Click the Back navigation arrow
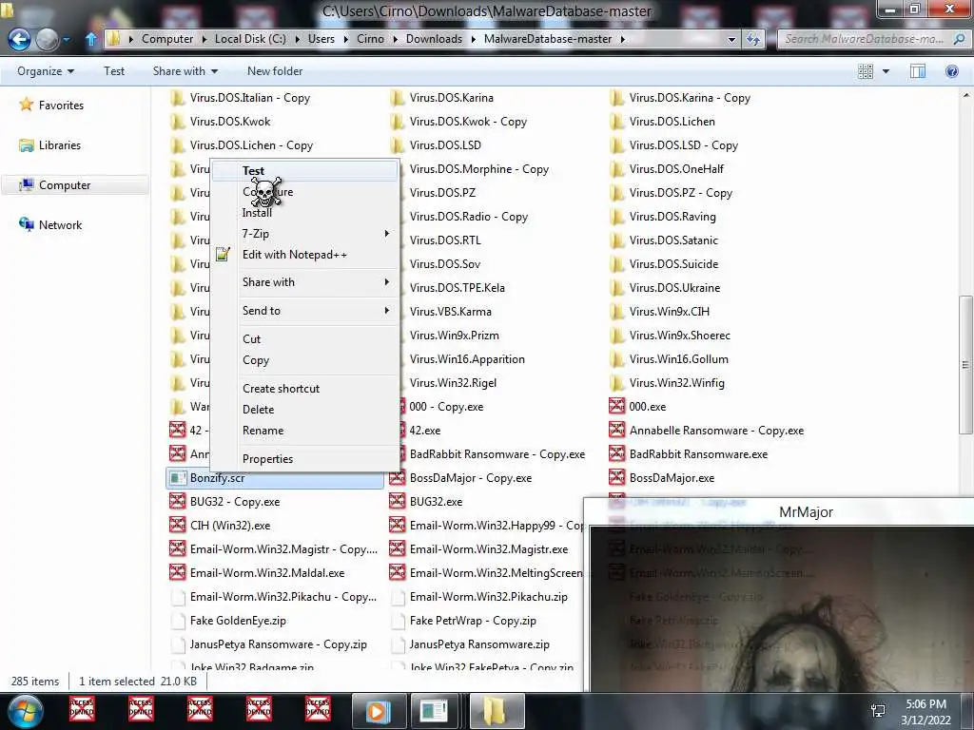 tap(19, 39)
